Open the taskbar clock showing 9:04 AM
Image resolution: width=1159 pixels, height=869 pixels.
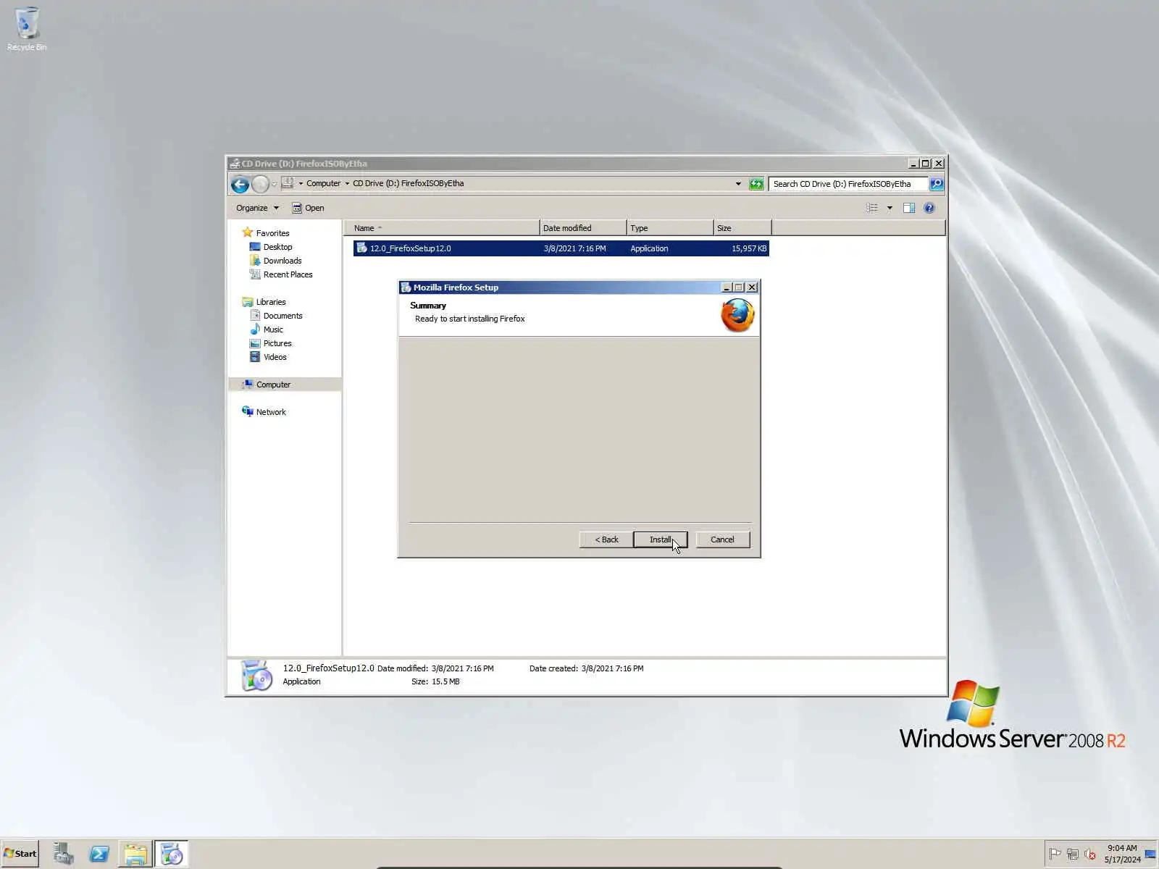[1122, 854]
